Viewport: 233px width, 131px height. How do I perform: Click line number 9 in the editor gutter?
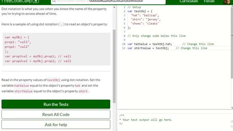(x=125, y=40)
